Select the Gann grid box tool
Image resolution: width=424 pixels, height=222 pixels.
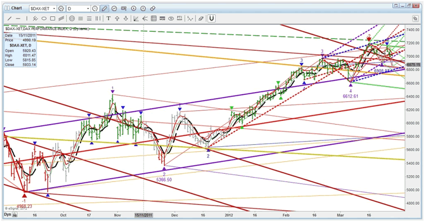(x=154, y=19)
